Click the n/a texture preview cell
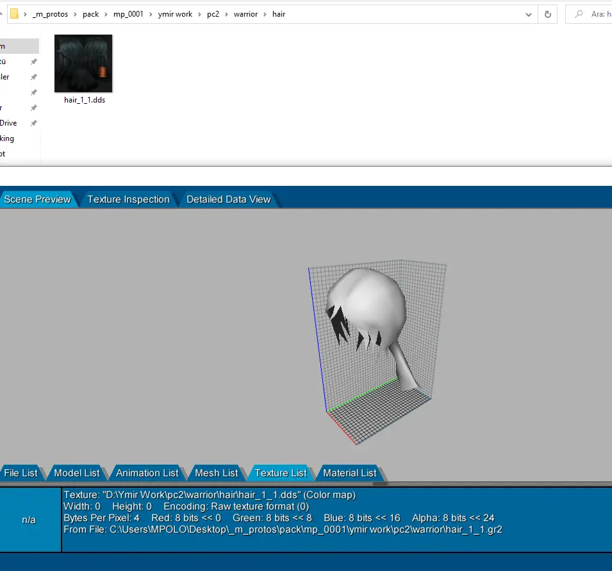The height and width of the screenshot is (571, 612). pyautogui.click(x=29, y=520)
